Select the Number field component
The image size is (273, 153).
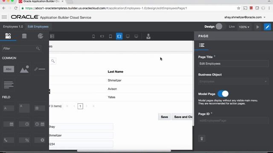(40, 108)
